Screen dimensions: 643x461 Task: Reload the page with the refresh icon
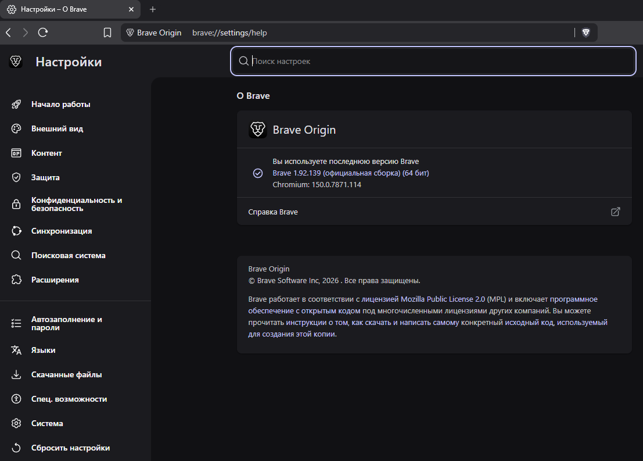point(43,33)
